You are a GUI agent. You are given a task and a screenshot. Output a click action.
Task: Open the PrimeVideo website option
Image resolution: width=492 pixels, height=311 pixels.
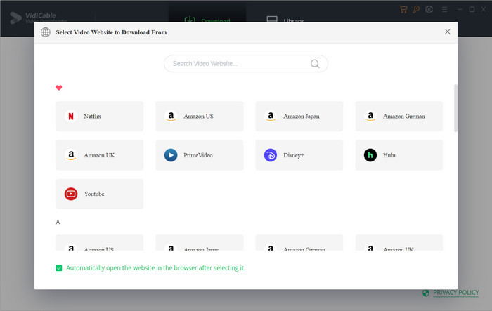coord(199,155)
